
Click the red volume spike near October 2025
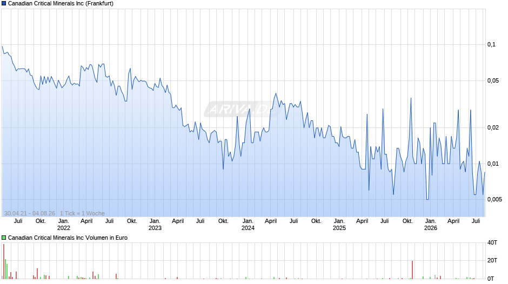coord(412,270)
